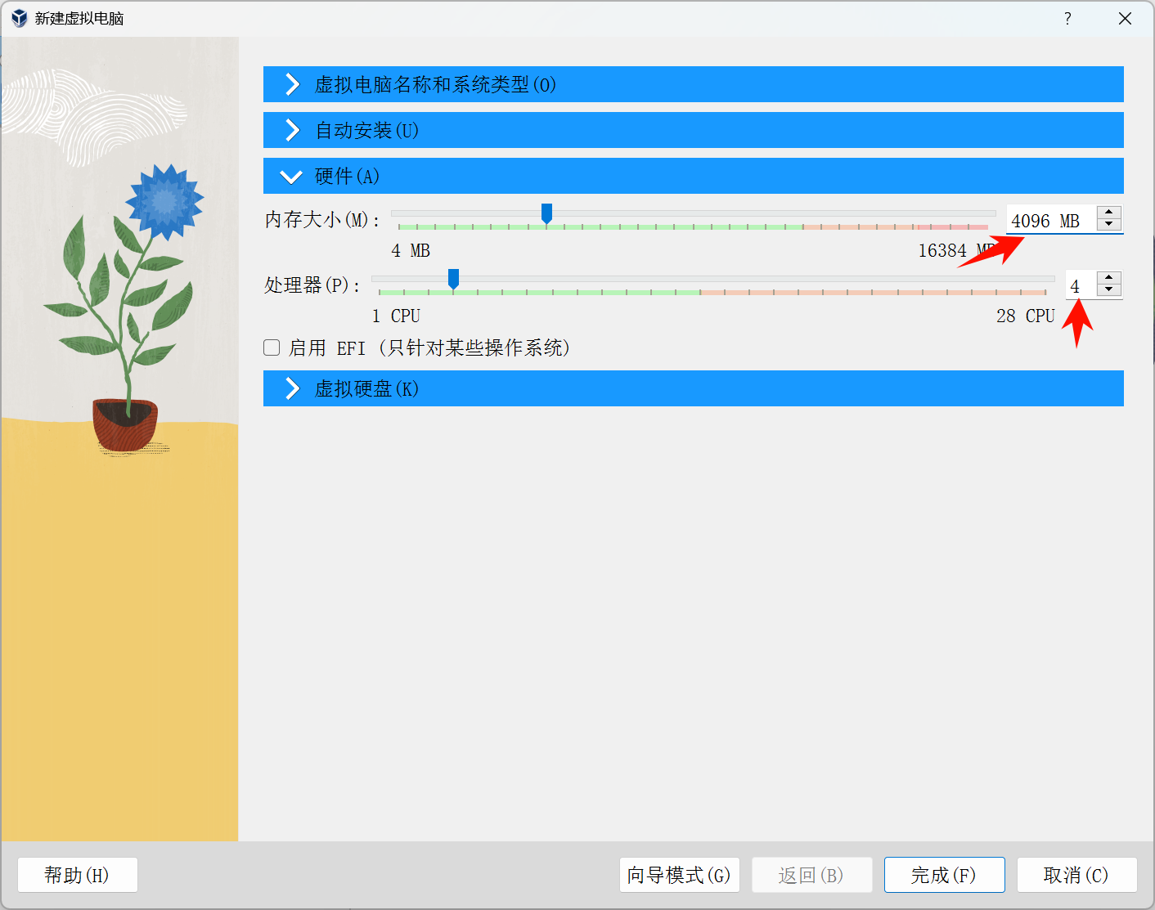Expand the 虚拟硬盘(K) section
The width and height of the screenshot is (1155, 910).
coord(693,388)
